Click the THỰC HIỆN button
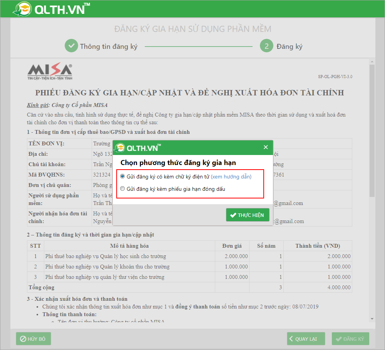This screenshot has height=350, width=385. [248, 215]
